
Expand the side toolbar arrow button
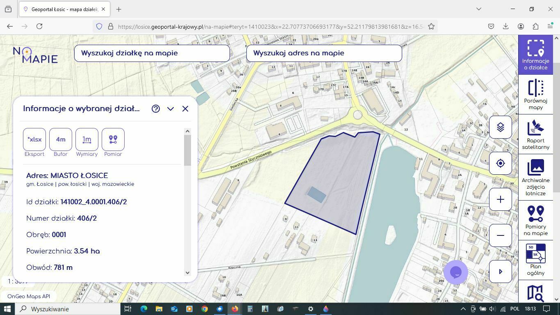tap(500, 271)
